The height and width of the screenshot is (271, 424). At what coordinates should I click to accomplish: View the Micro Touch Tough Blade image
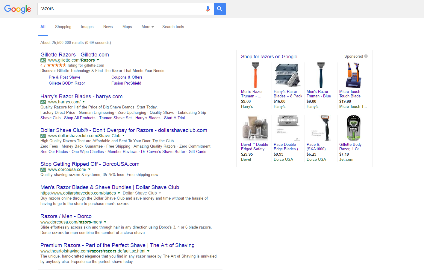pos(353,75)
